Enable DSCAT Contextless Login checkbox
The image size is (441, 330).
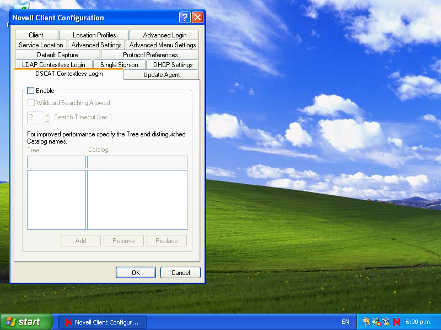pyautogui.click(x=31, y=90)
